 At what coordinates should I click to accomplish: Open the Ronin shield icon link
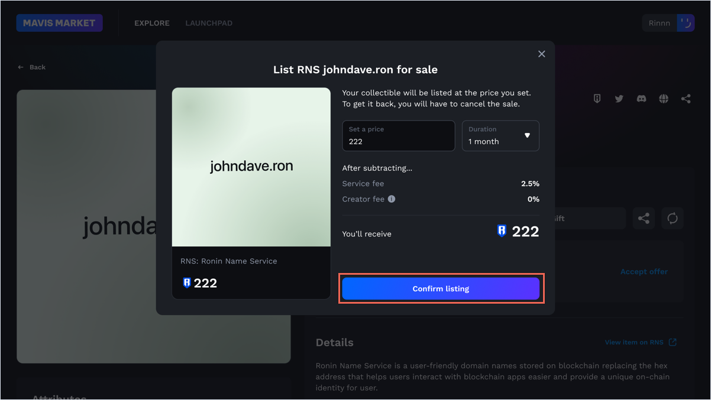(597, 99)
